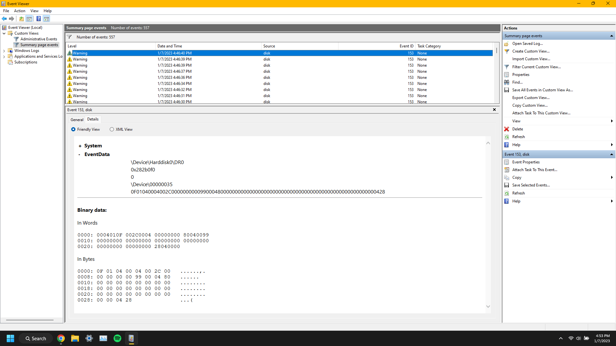
Task: Click Filter Current Custom View link
Action: tap(536, 67)
